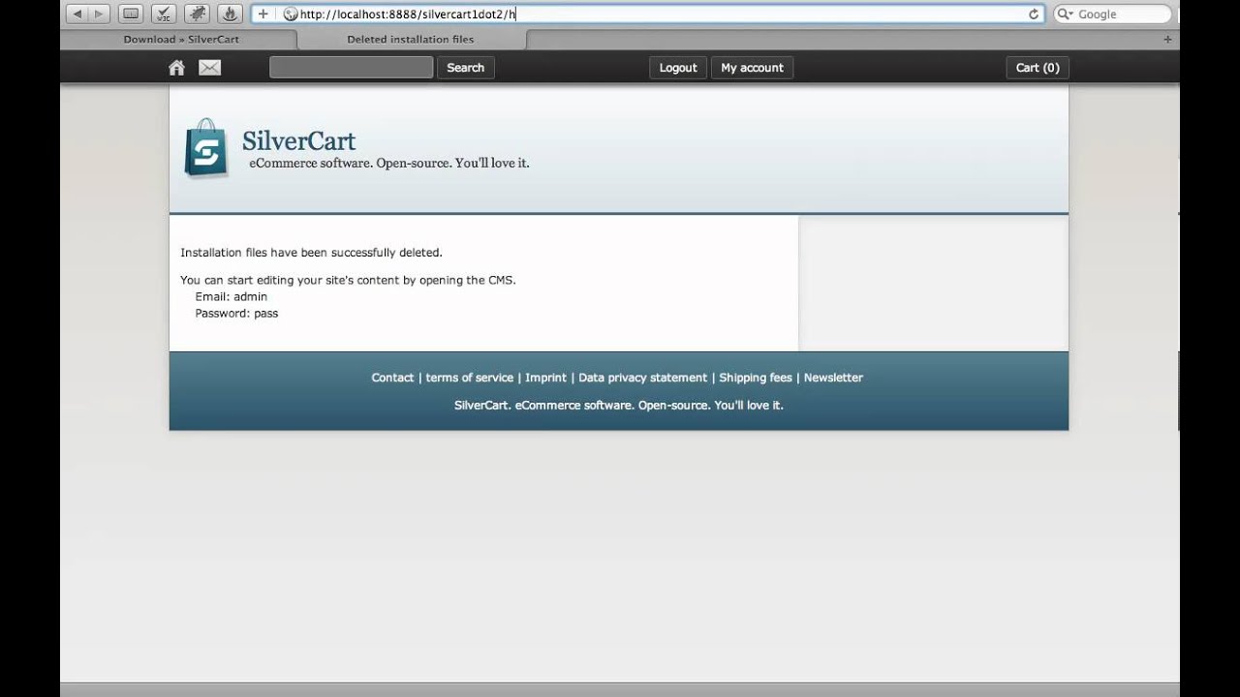Open a new tab with the plus icon
The width and height of the screenshot is (1240, 697).
[x=1167, y=40]
